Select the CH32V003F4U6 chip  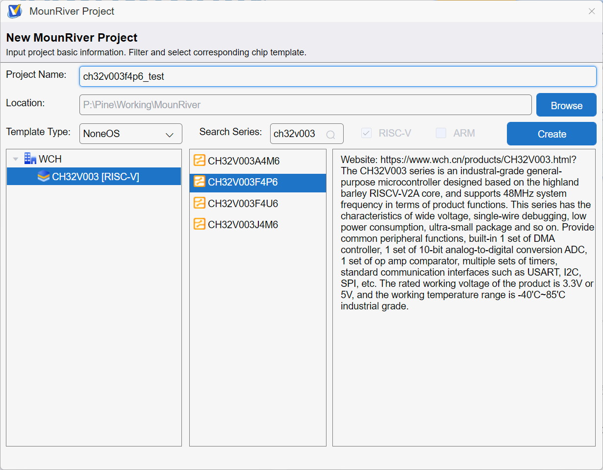[x=258, y=203]
